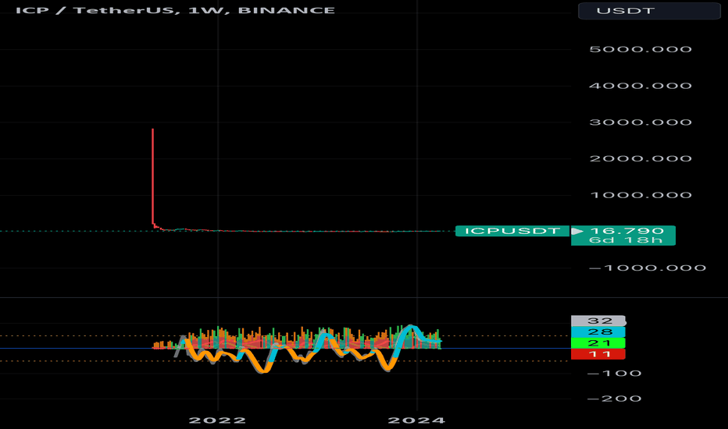Screen dimensions: 728x429
Task: Click the ICP / TetherUS chart title
Action: [175, 10]
